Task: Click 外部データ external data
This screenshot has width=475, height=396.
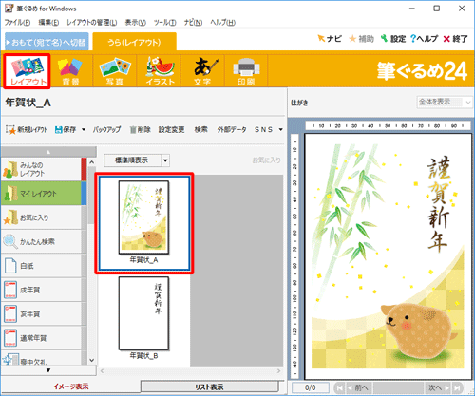Action: tap(232, 129)
